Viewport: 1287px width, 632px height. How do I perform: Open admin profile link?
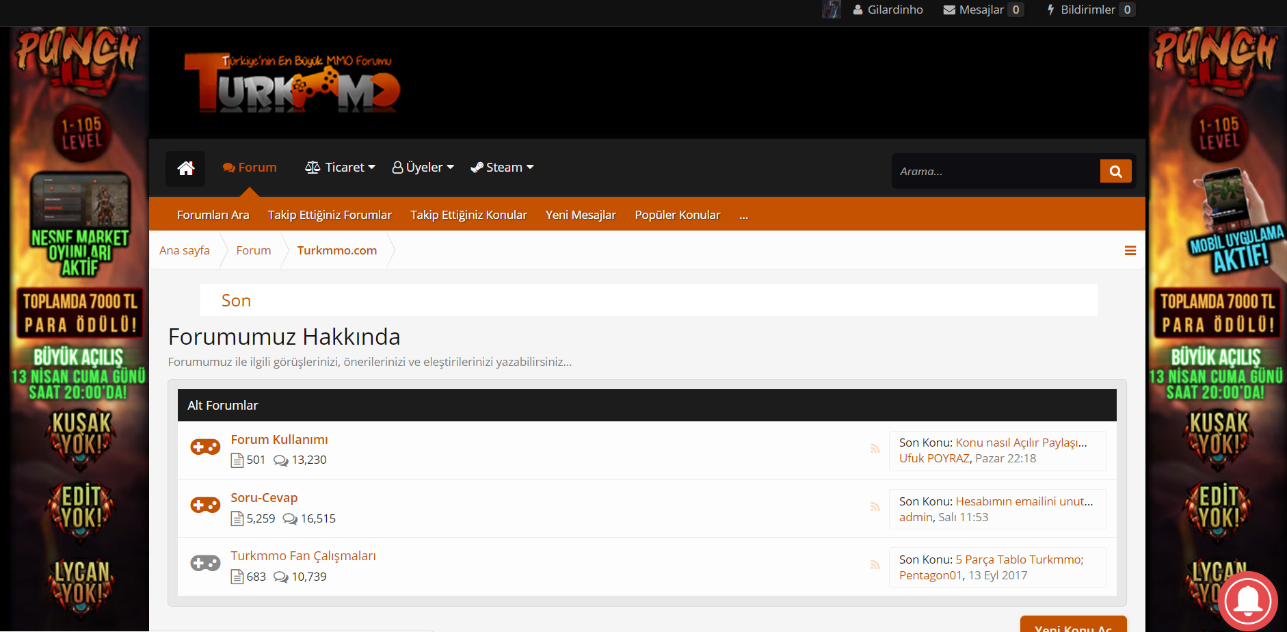tap(916, 517)
